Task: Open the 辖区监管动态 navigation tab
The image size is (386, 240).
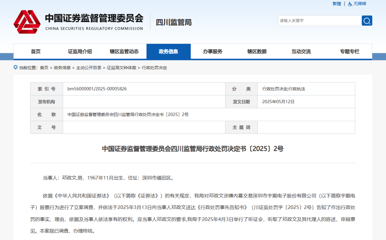Action: pos(124,51)
